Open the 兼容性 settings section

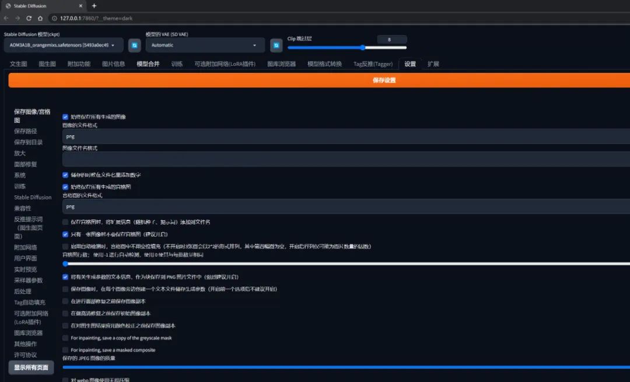point(23,208)
